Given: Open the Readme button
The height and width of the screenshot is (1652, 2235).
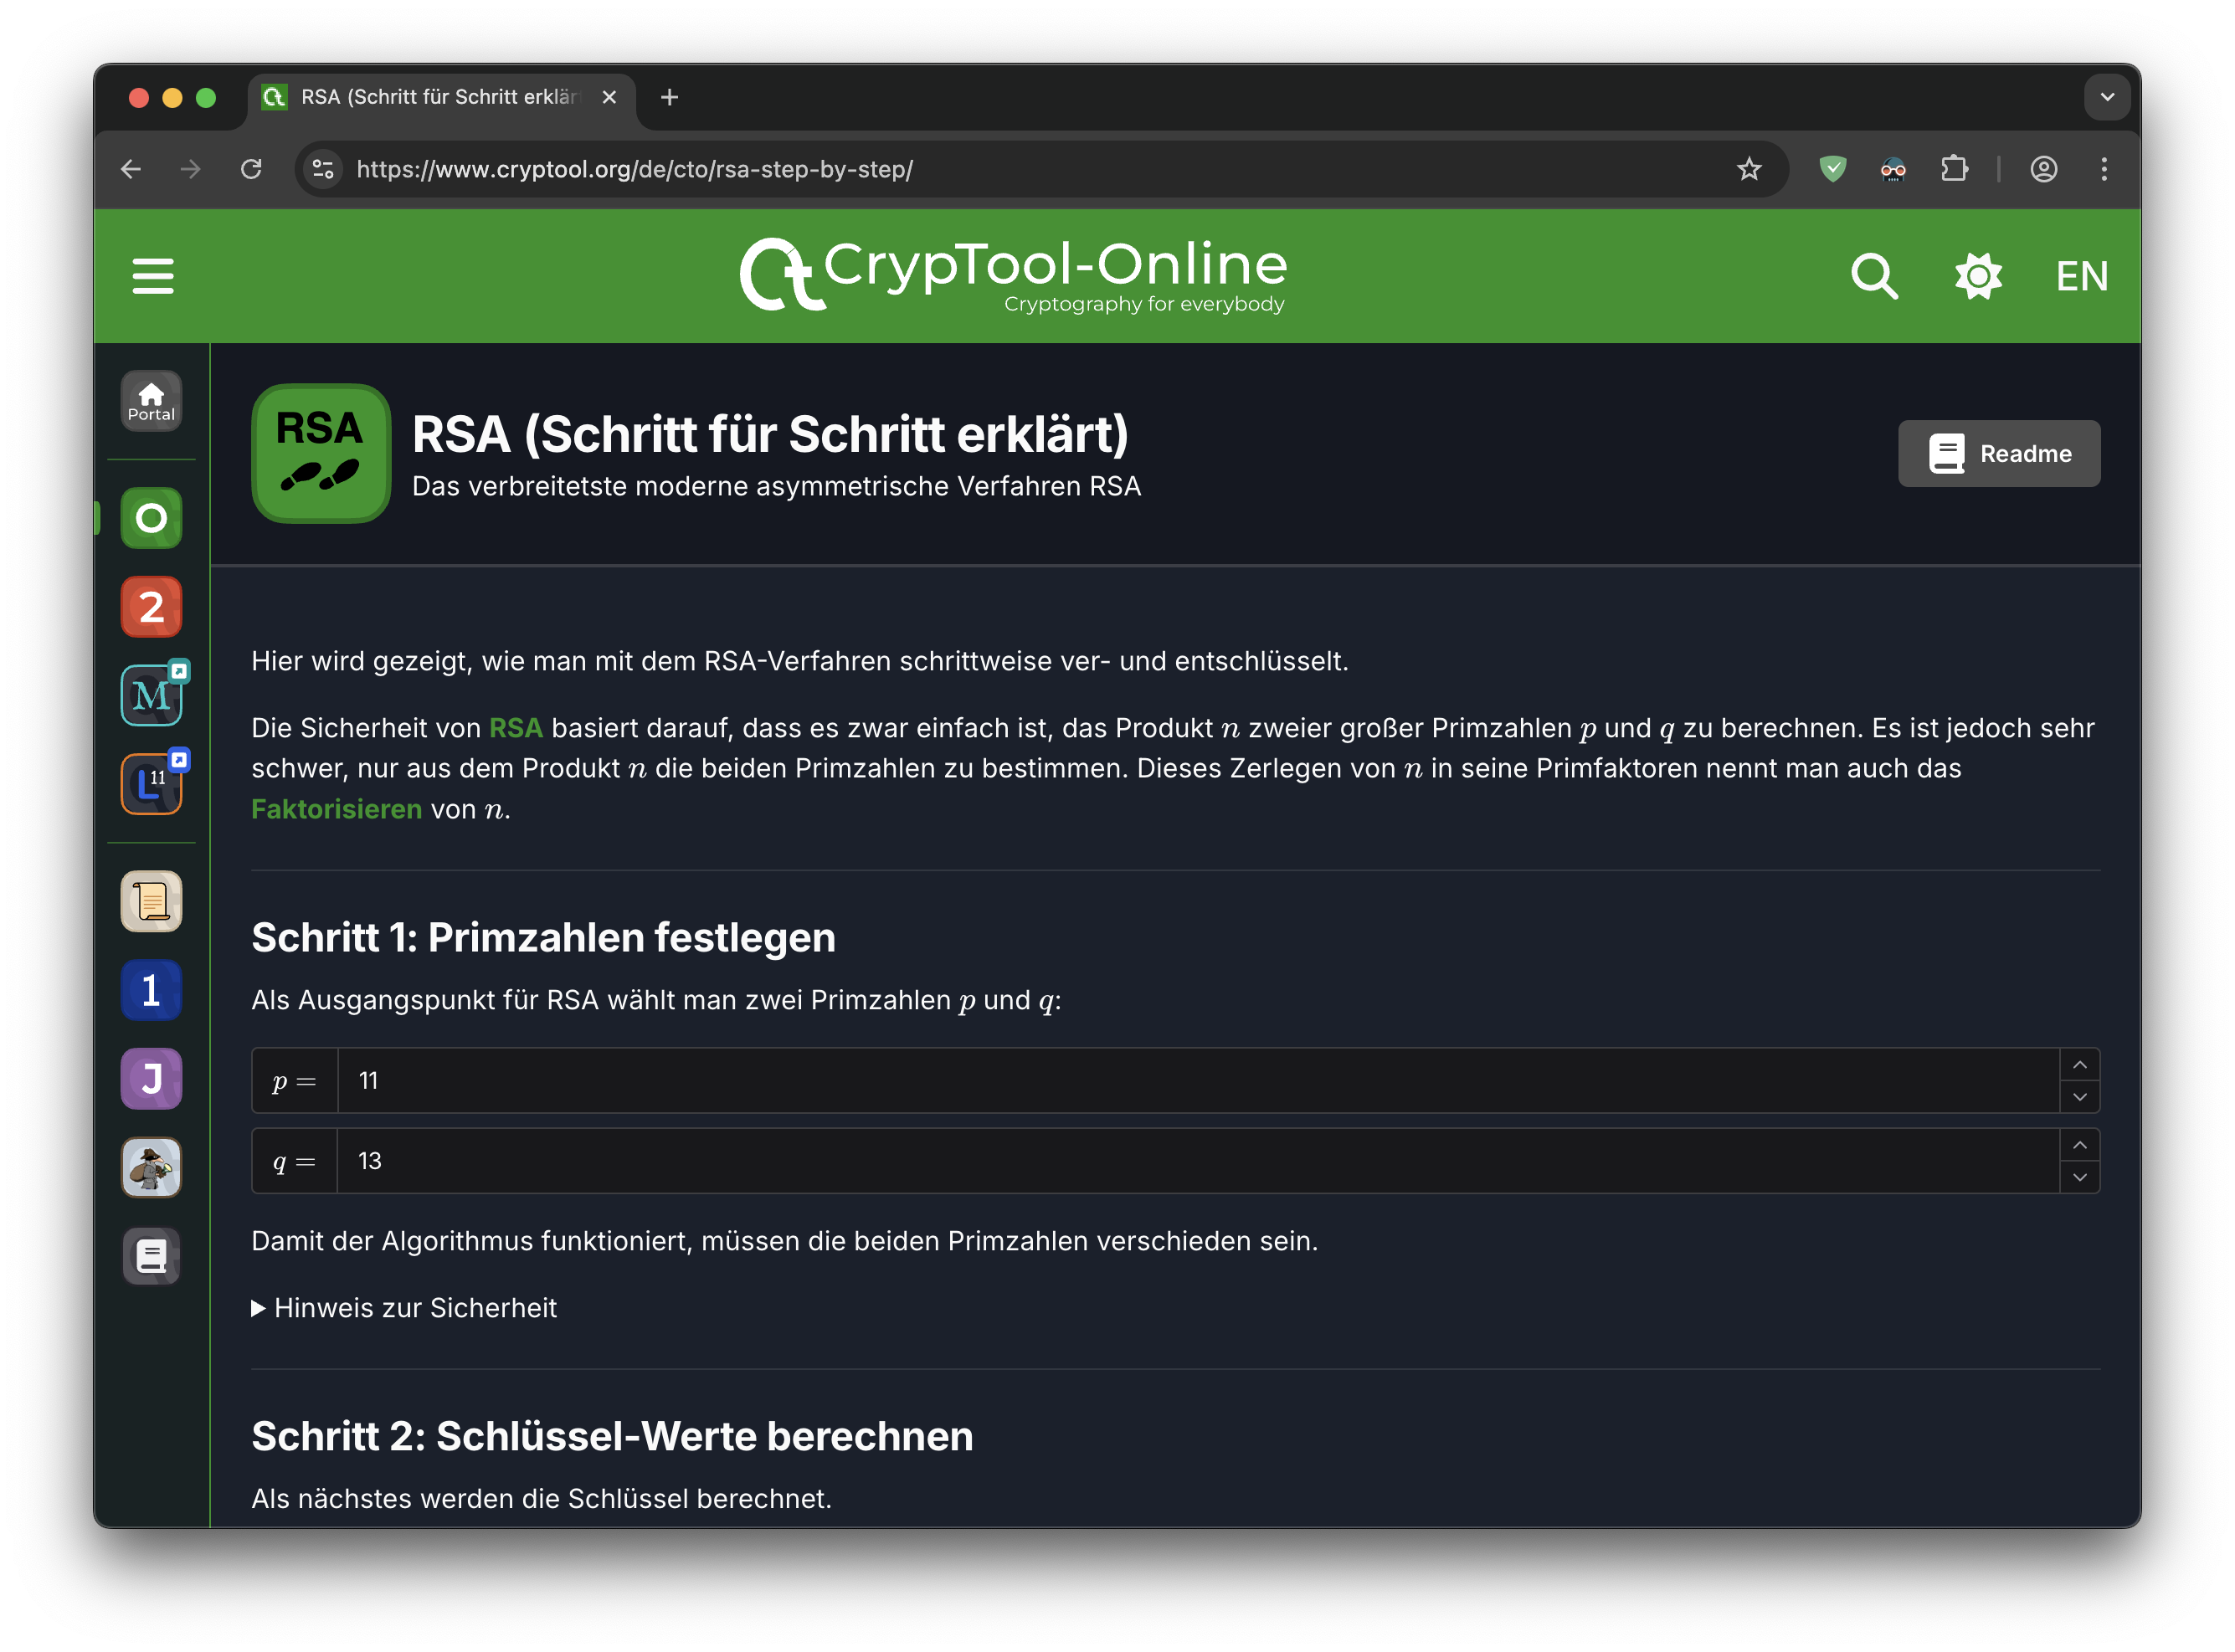Looking at the screenshot, I should point(1998,454).
